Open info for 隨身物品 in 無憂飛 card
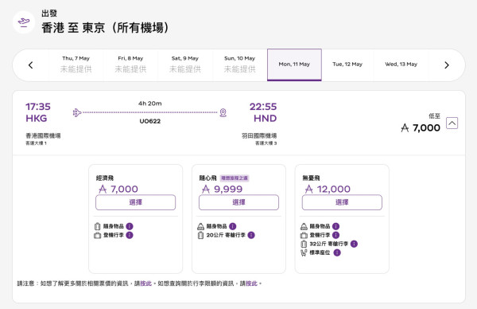This screenshot has height=309, width=477. 335,226
